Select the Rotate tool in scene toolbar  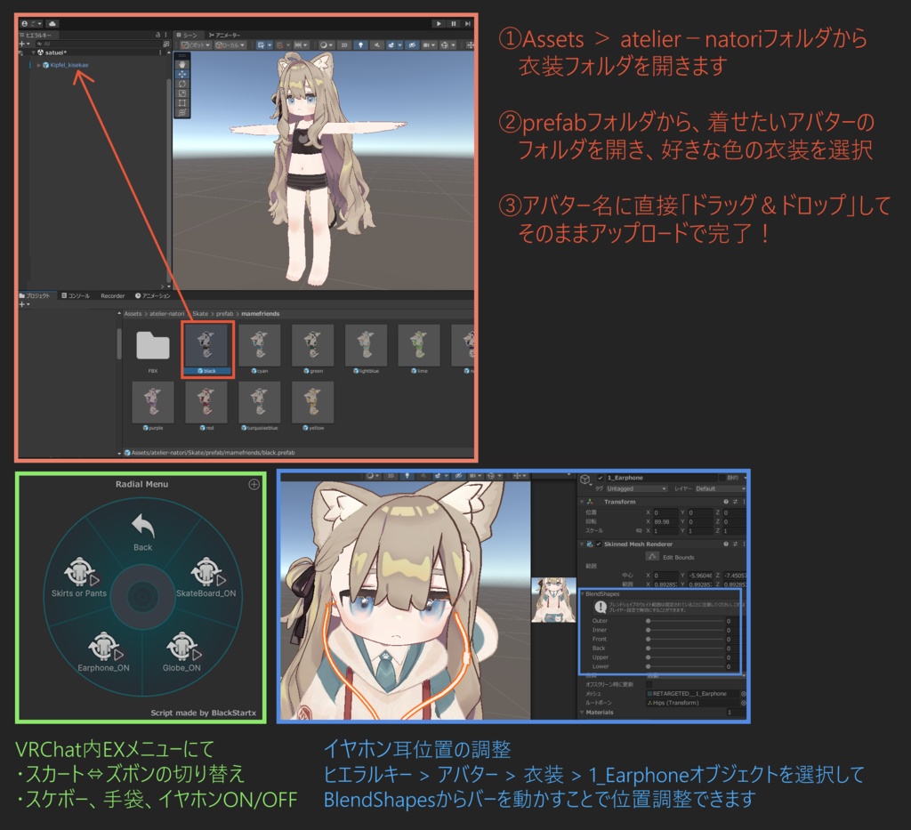182,84
